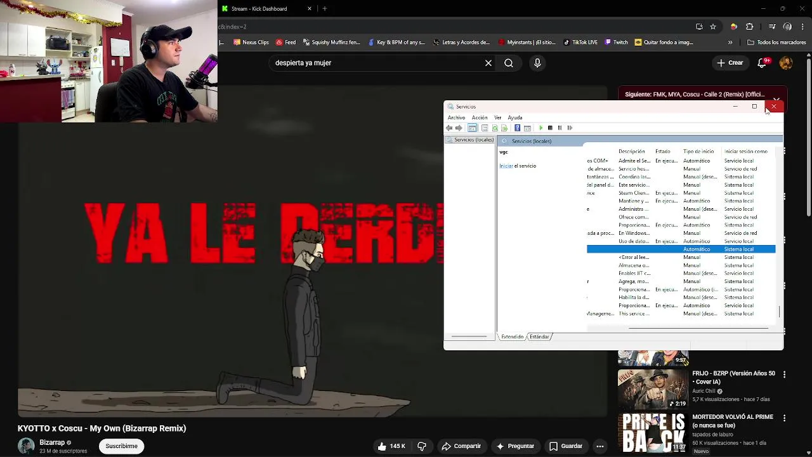812x457 pixels.
Task: Click the Preguntar button
Action: pos(514,446)
